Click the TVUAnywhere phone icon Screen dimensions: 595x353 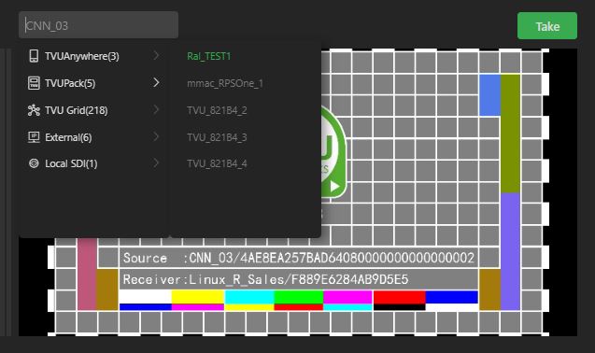34,56
